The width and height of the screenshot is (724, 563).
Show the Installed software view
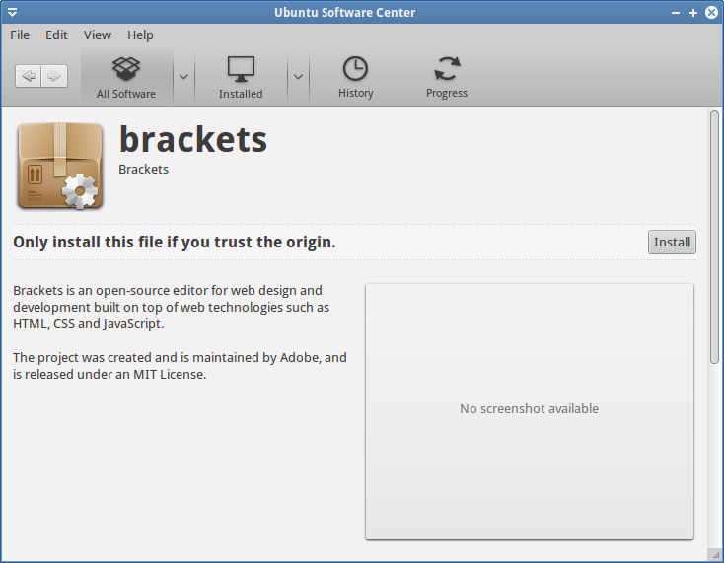pyautogui.click(x=241, y=78)
